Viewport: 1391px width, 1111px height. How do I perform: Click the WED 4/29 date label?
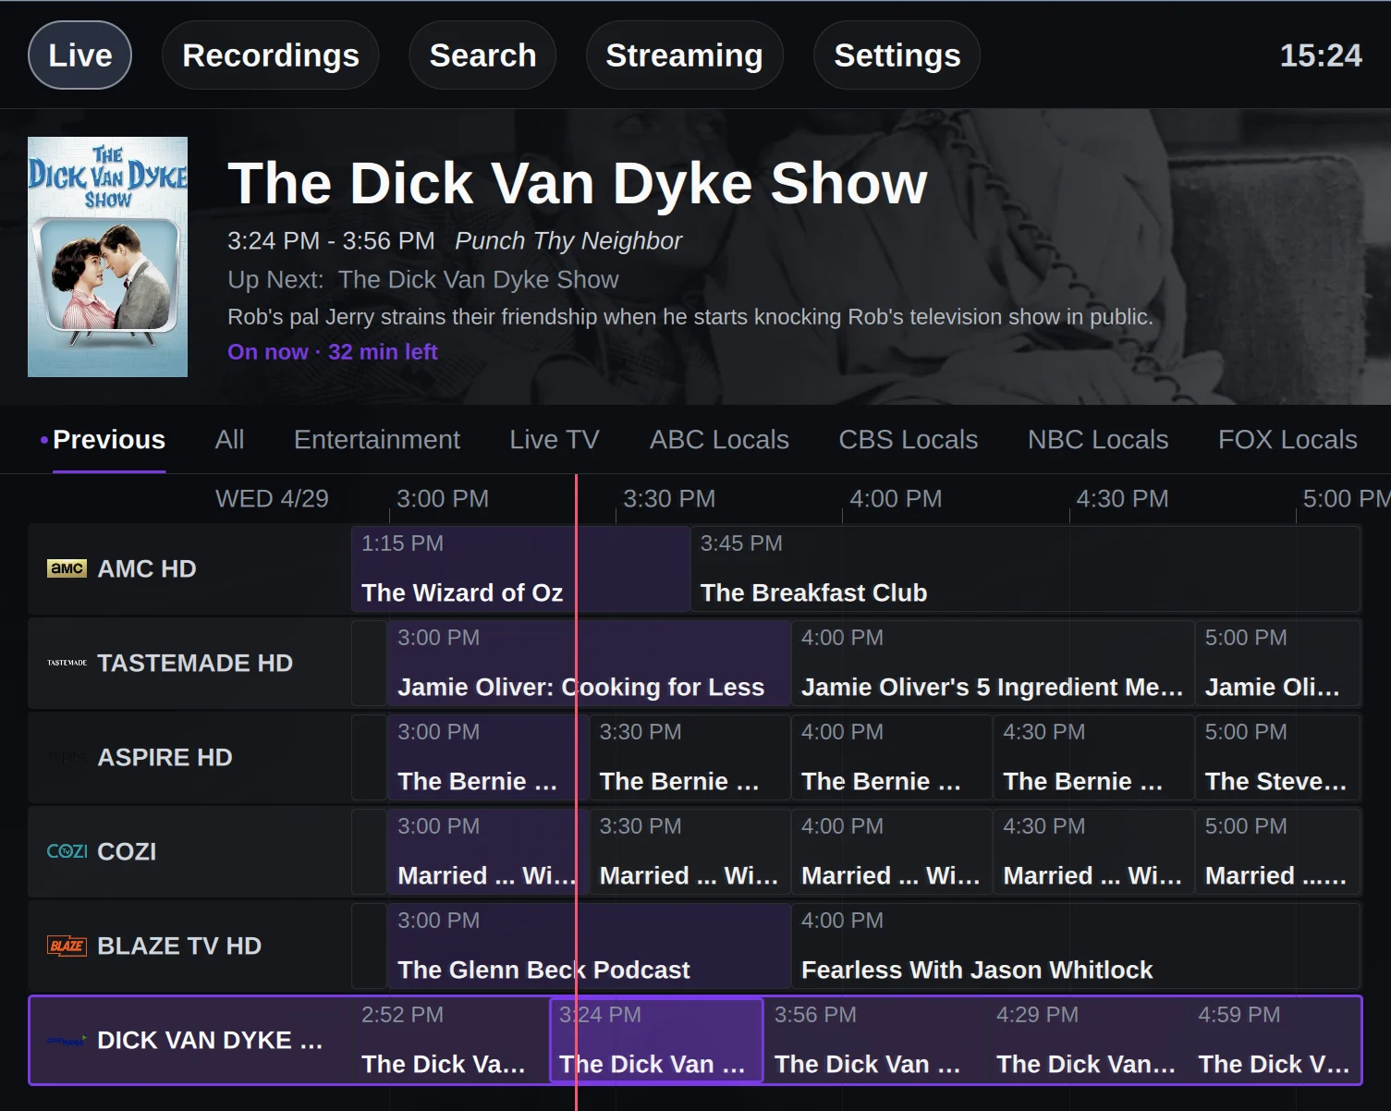pos(272,499)
